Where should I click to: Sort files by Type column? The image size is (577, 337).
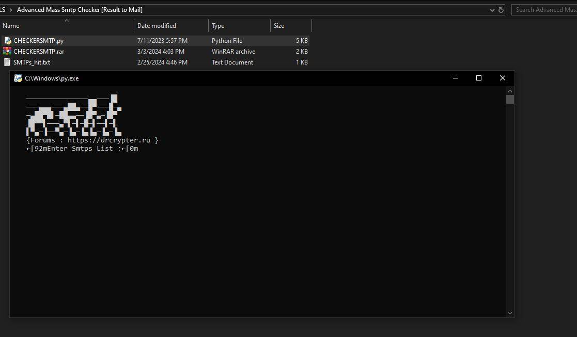click(239, 26)
